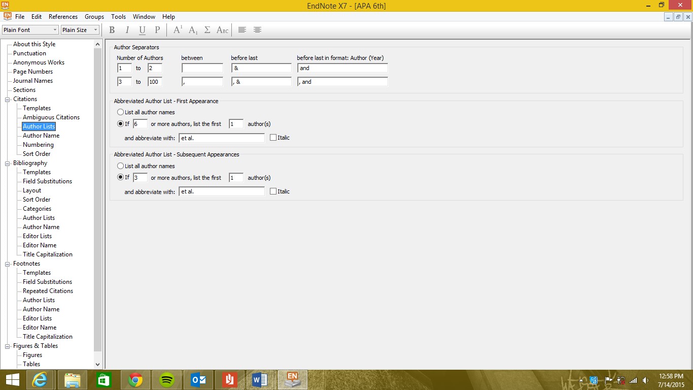Click the Symbol font sigma icon
Viewport: 693px width, 390px height.
tap(207, 30)
